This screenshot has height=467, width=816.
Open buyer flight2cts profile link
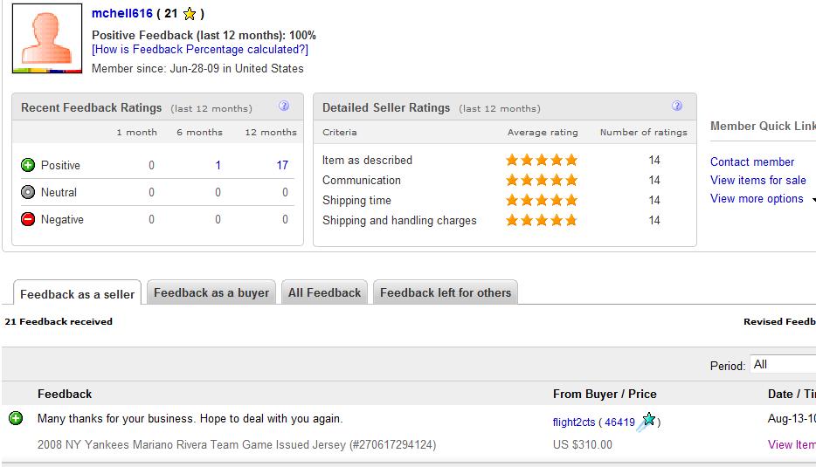(x=573, y=422)
